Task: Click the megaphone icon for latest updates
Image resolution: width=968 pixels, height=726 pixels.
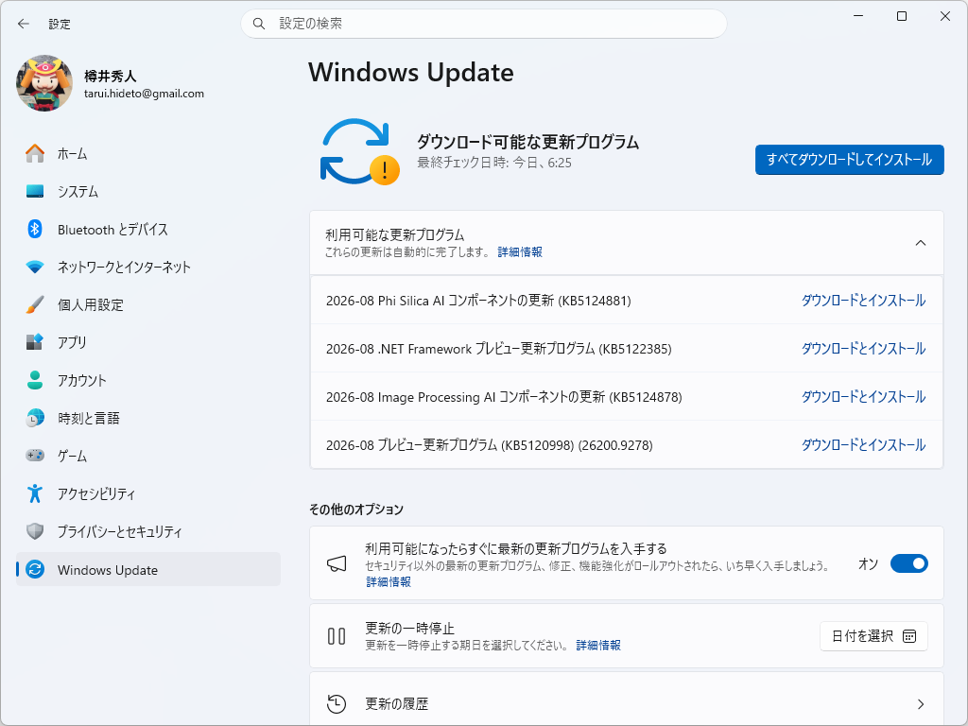Action: (x=337, y=563)
